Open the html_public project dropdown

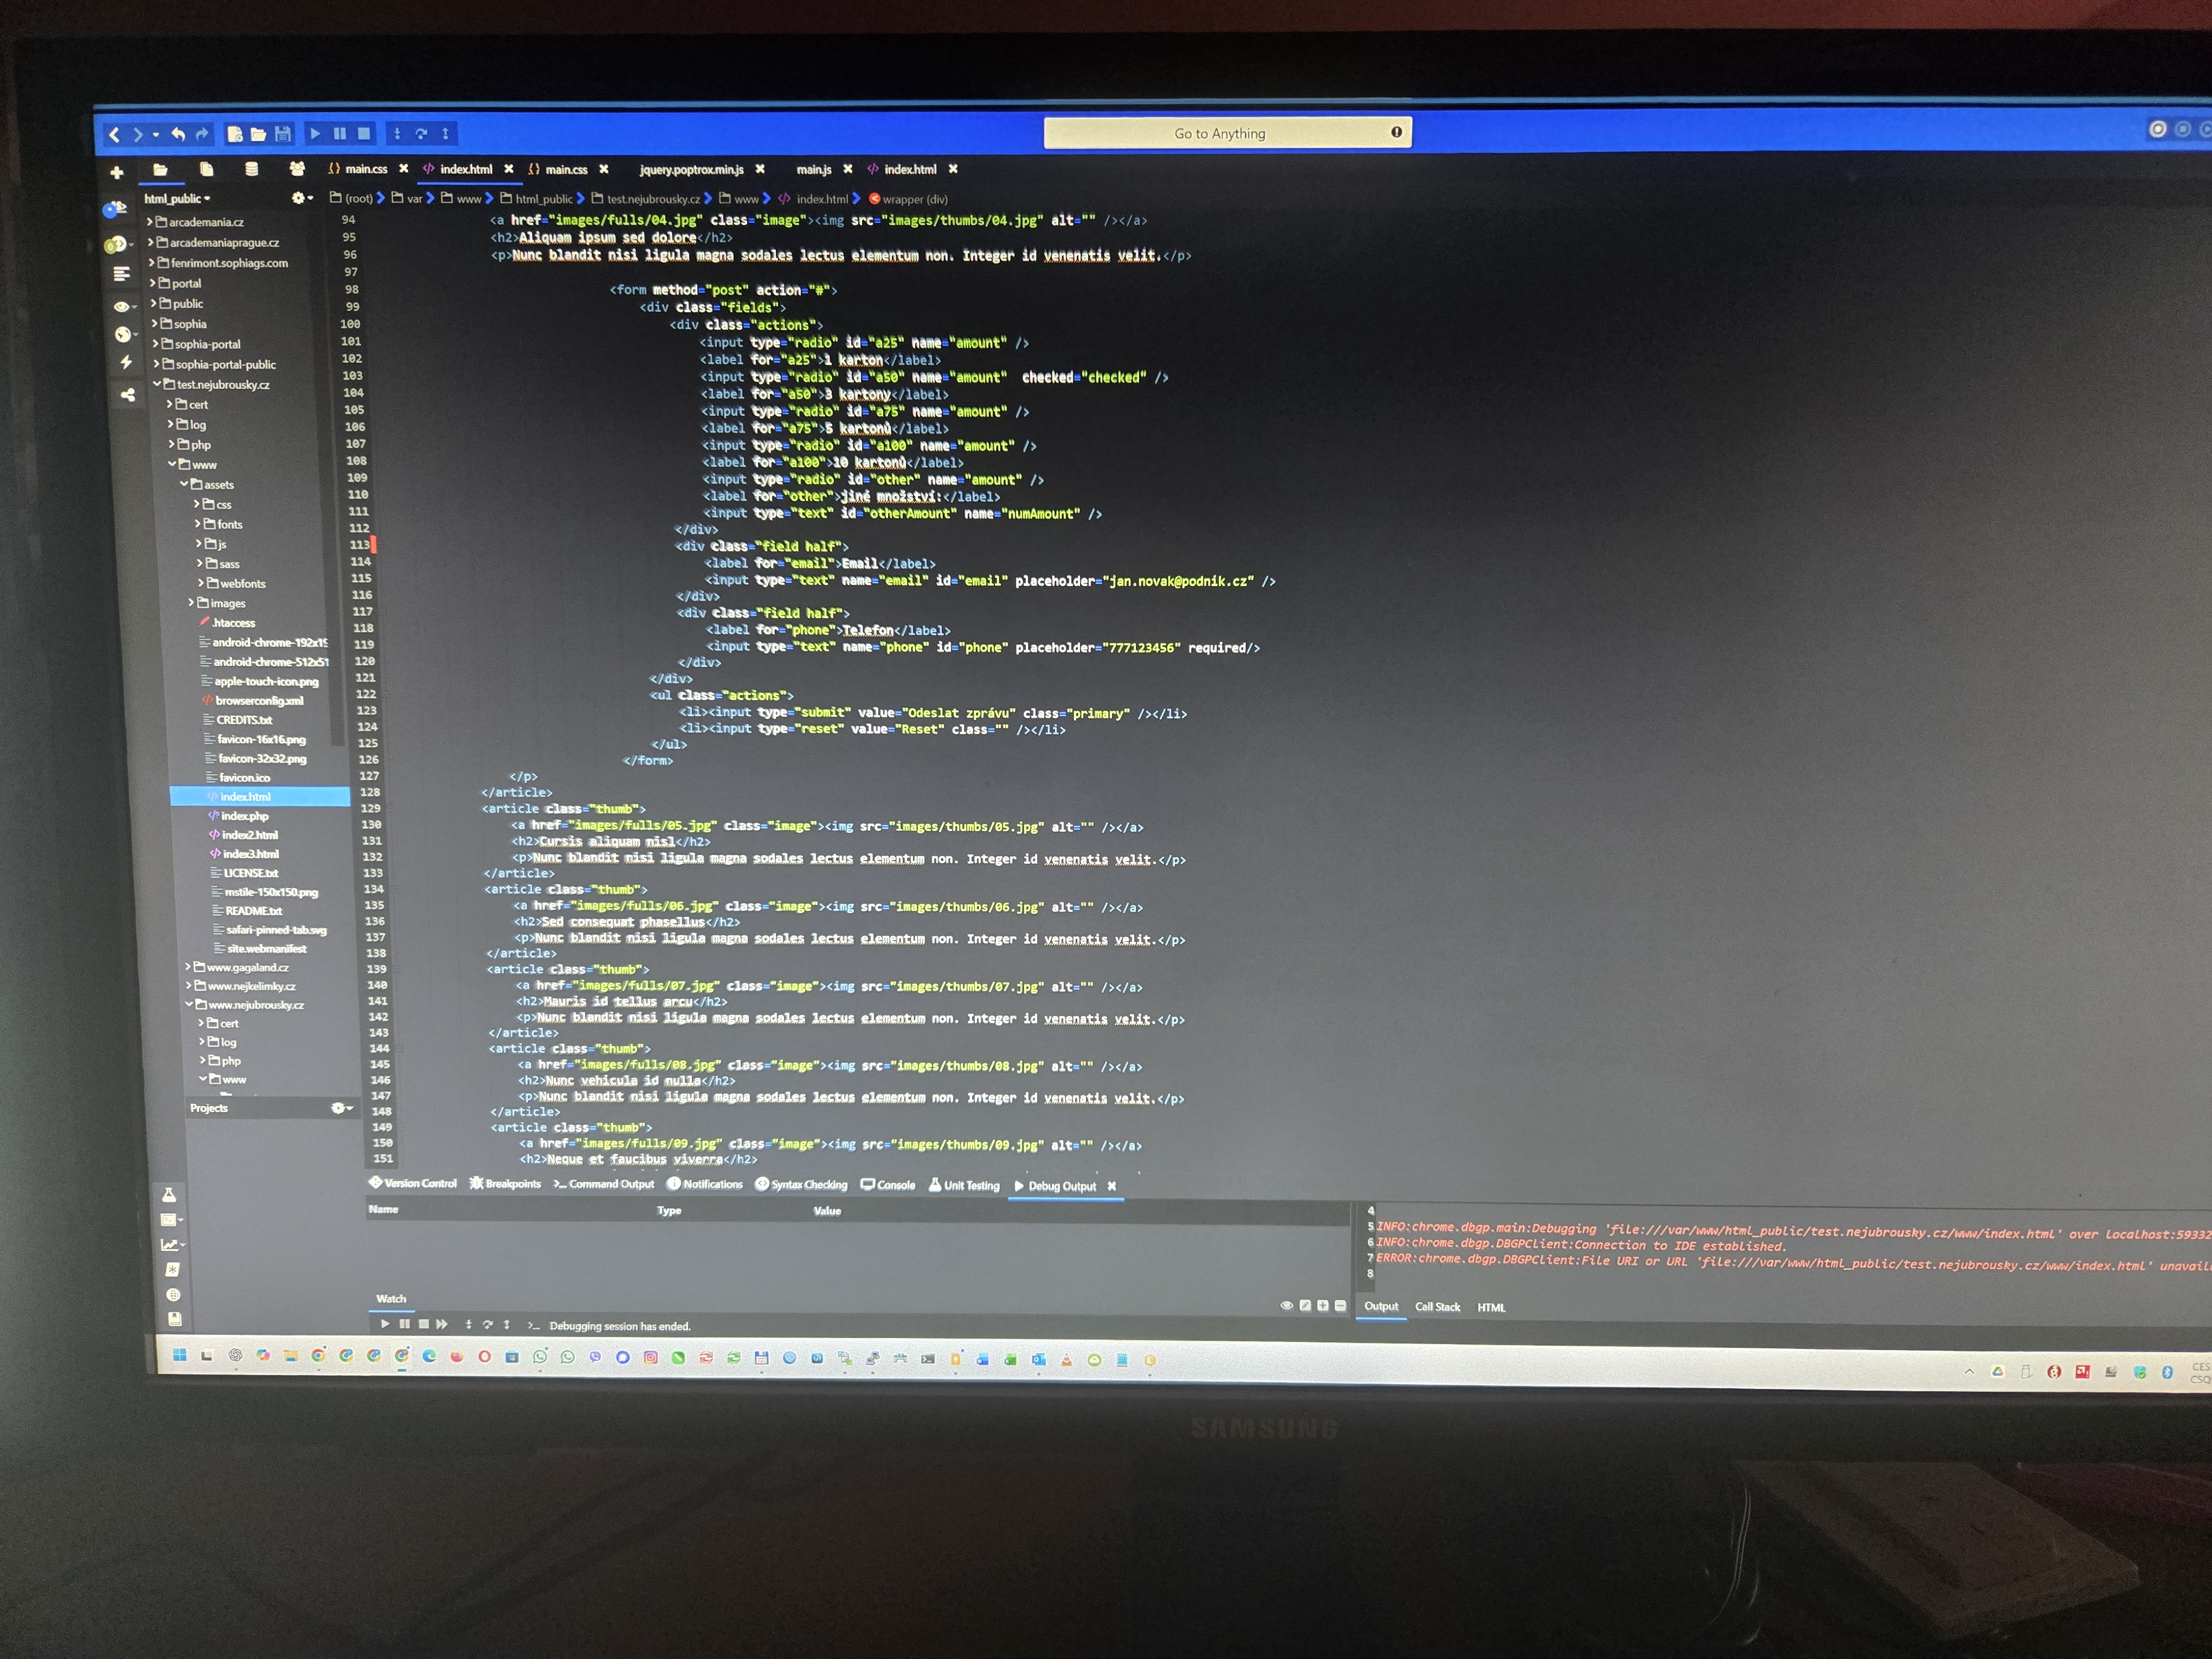(x=177, y=199)
